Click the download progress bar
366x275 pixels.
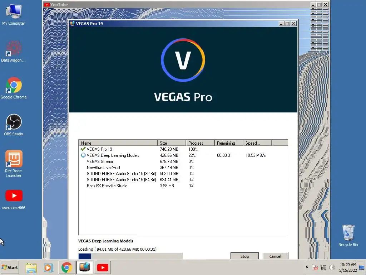[130, 256]
